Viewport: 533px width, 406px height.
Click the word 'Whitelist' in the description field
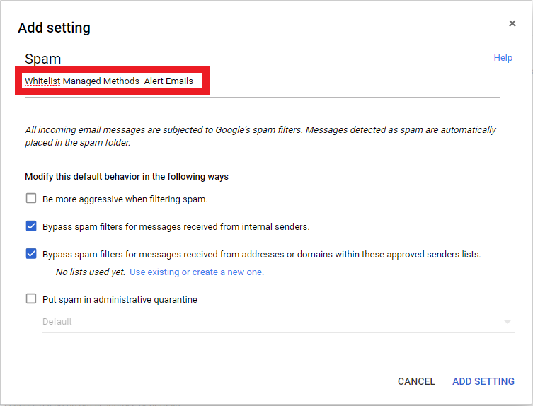42,81
